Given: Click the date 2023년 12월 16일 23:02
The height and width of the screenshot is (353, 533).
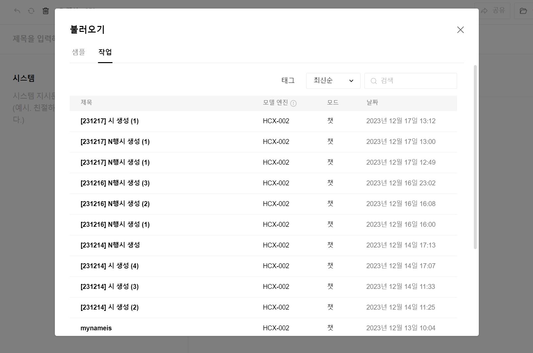Looking at the screenshot, I should pyautogui.click(x=401, y=183).
